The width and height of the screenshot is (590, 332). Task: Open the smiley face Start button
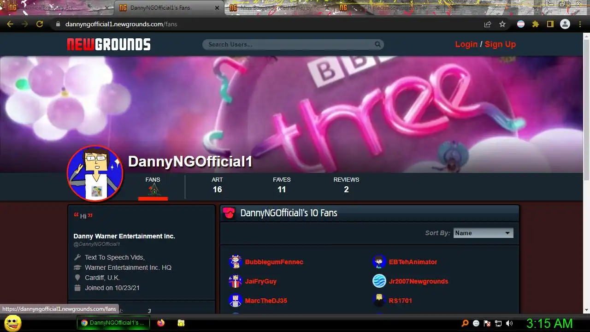coord(12,323)
